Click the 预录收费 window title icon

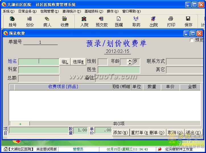coord(5,33)
